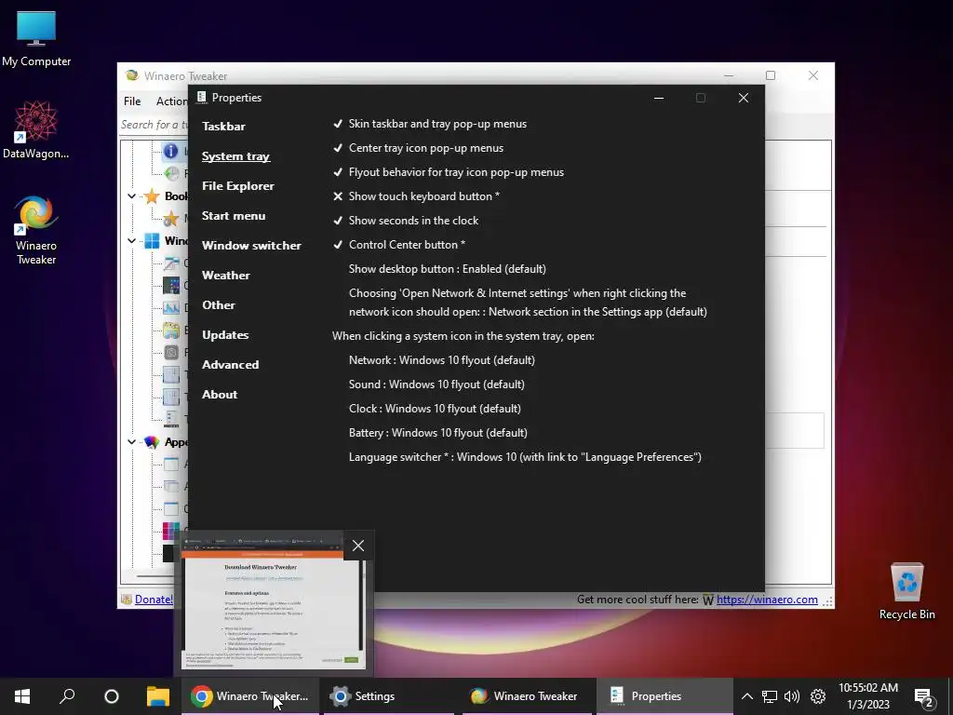This screenshot has height=715, width=953.
Task: Change Show desktop button setting
Action: coord(448,269)
